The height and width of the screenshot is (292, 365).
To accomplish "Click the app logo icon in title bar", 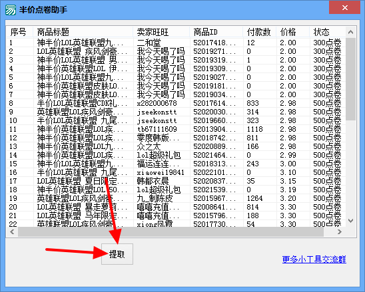I will point(11,10).
